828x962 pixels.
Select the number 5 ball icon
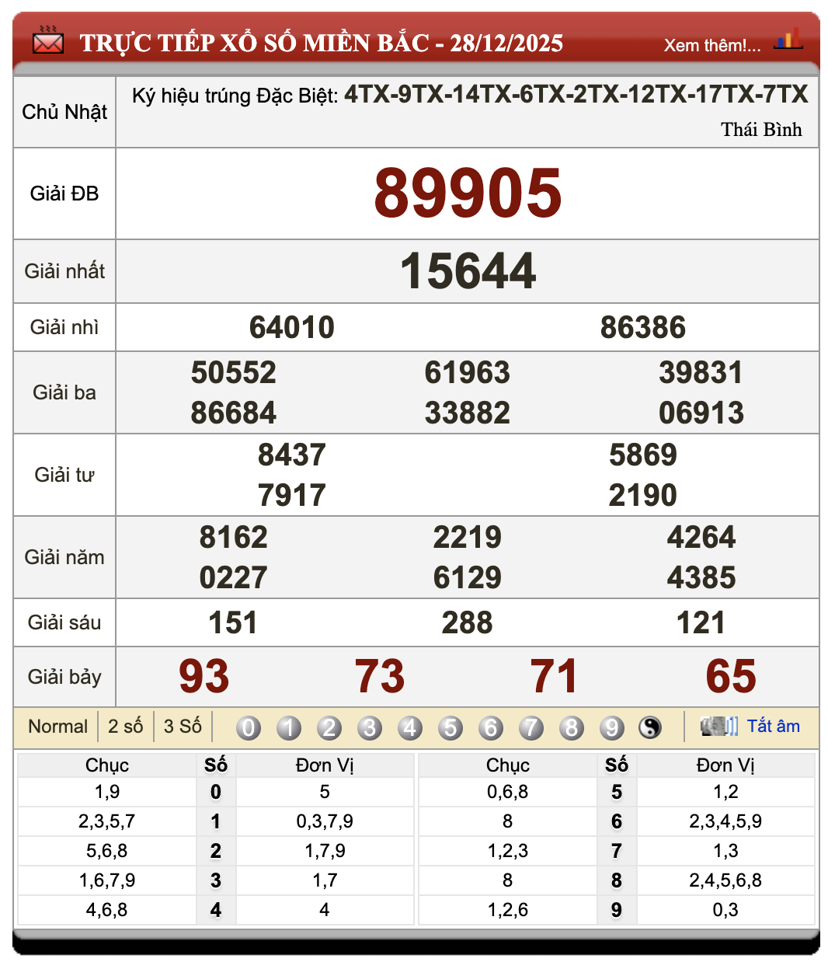450,728
